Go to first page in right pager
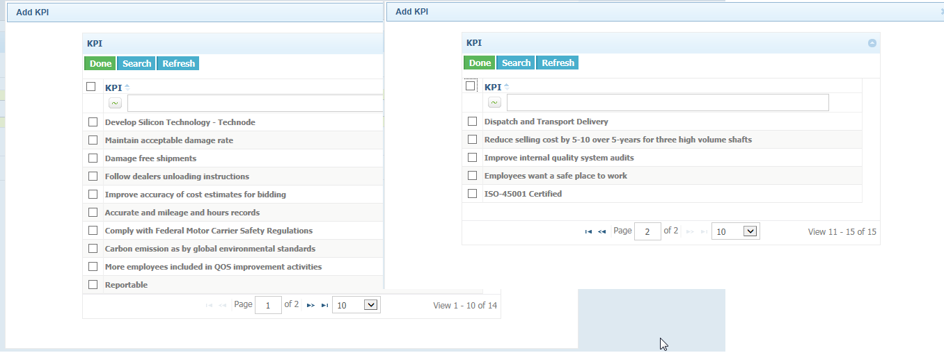 click(589, 231)
